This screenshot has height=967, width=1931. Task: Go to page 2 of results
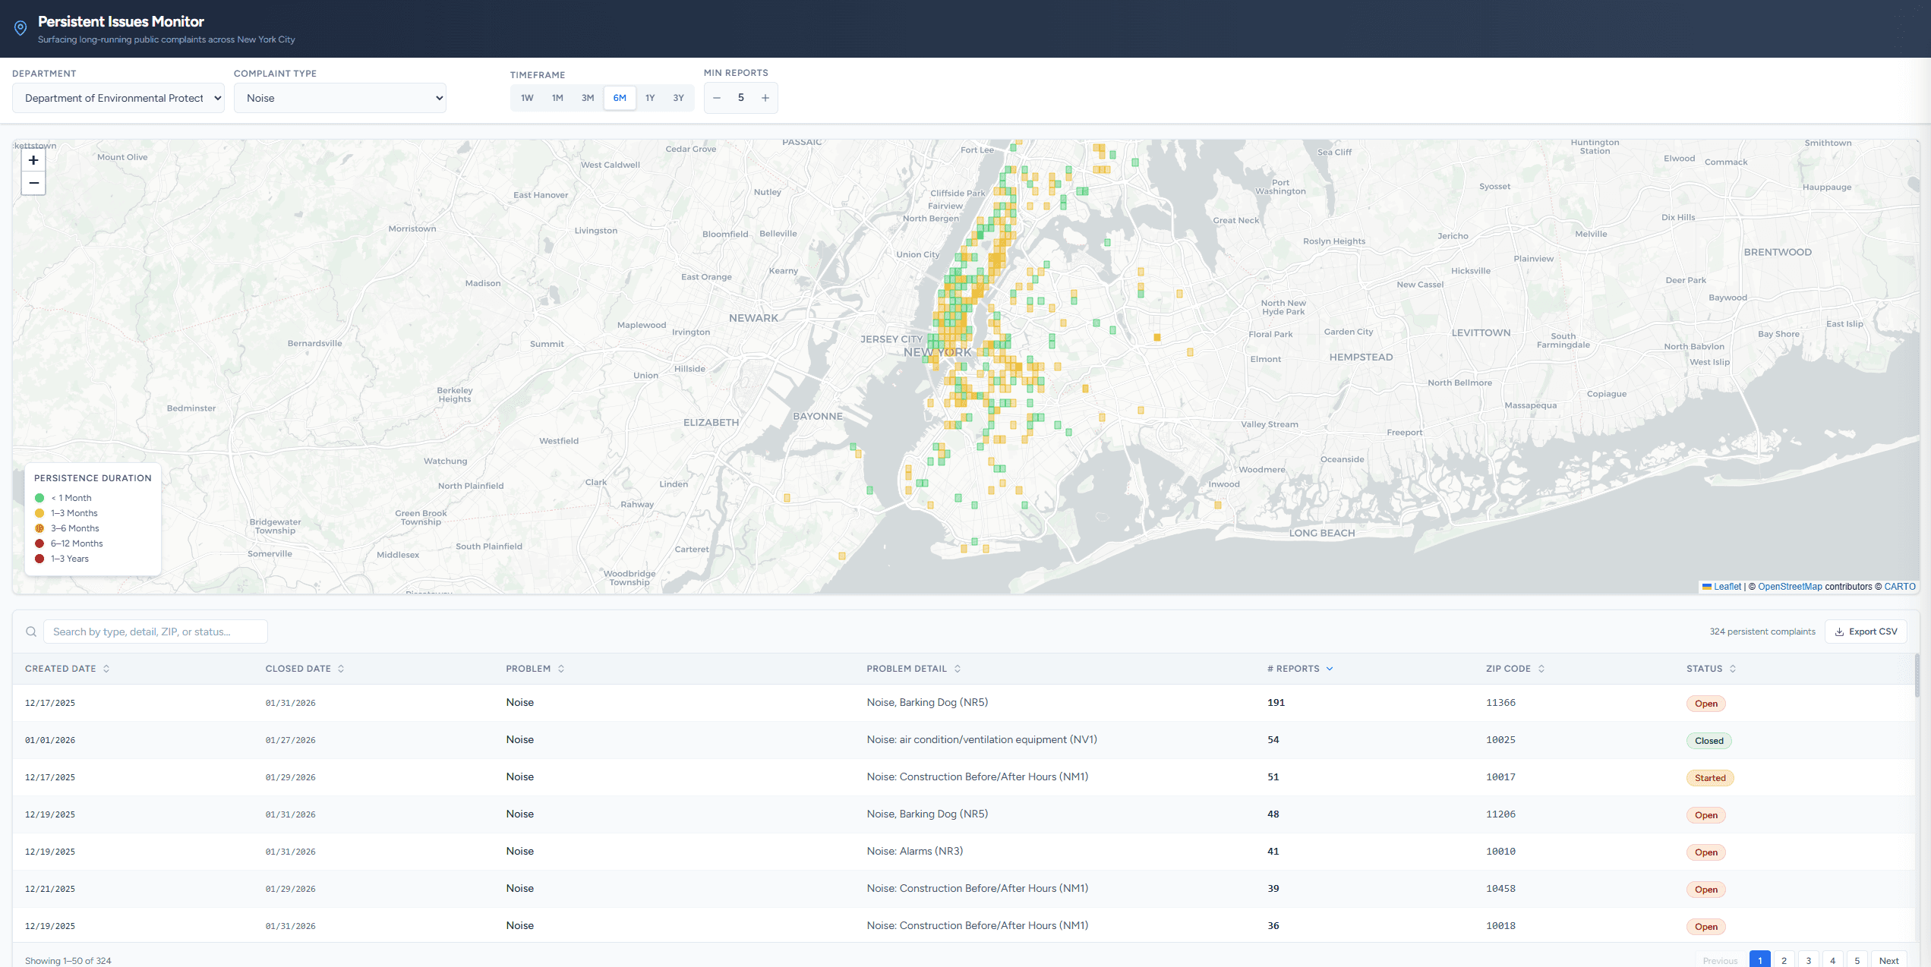click(x=1784, y=960)
